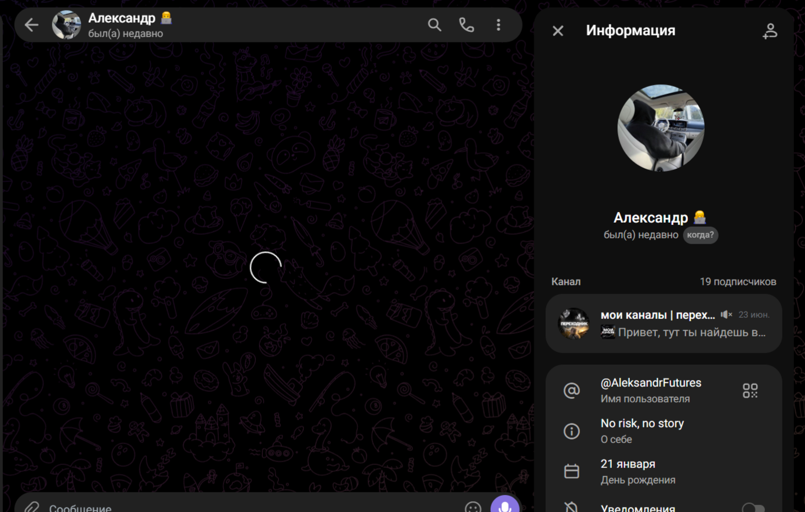Start a voice call with Александр
The image size is (805, 512).
pyautogui.click(x=466, y=25)
